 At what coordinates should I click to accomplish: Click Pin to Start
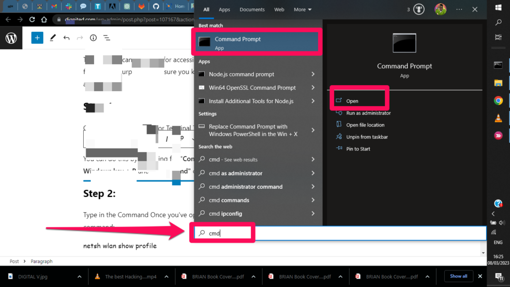[358, 149]
